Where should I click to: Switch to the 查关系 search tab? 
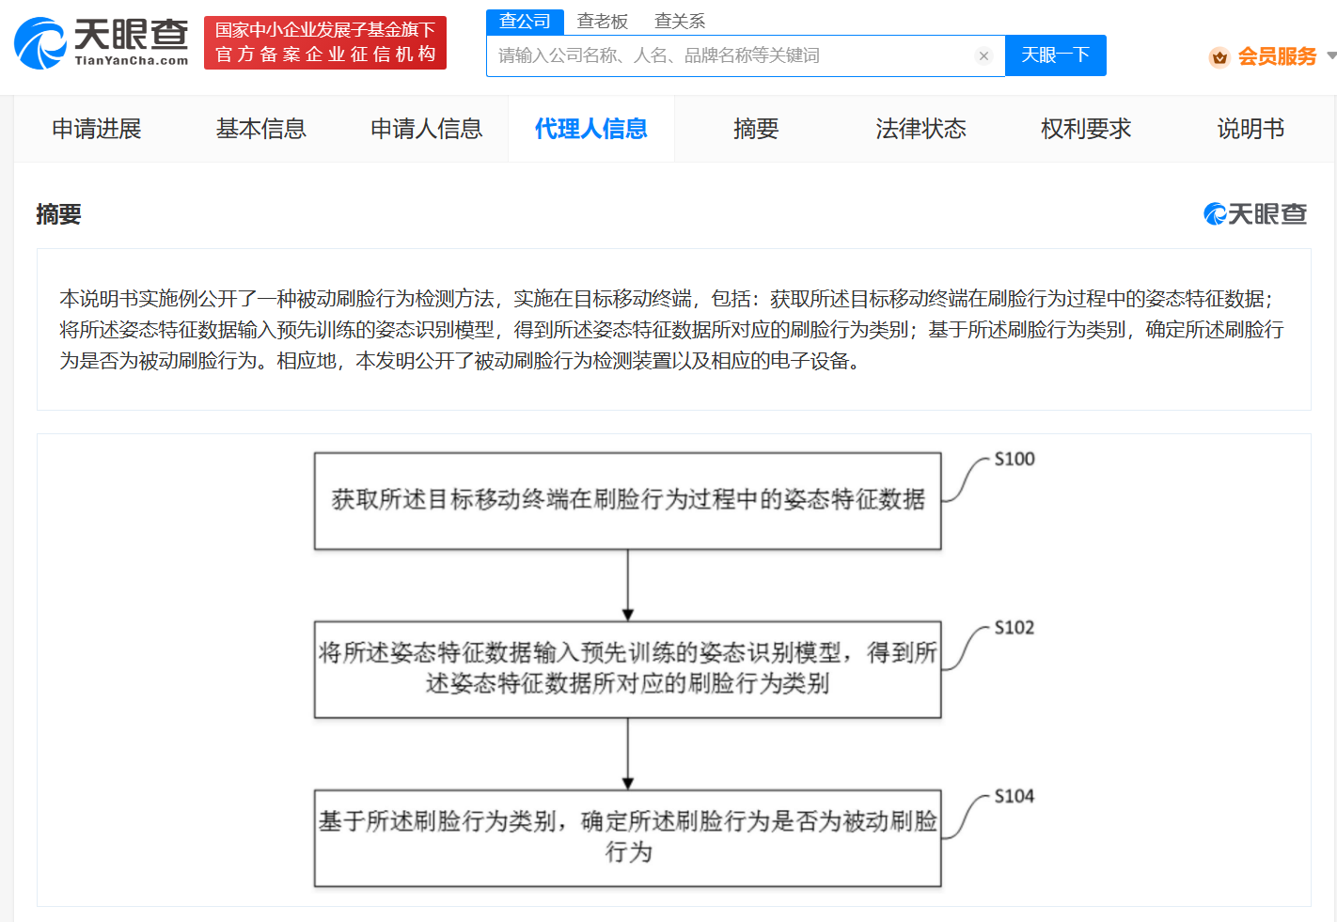tap(679, 21)
